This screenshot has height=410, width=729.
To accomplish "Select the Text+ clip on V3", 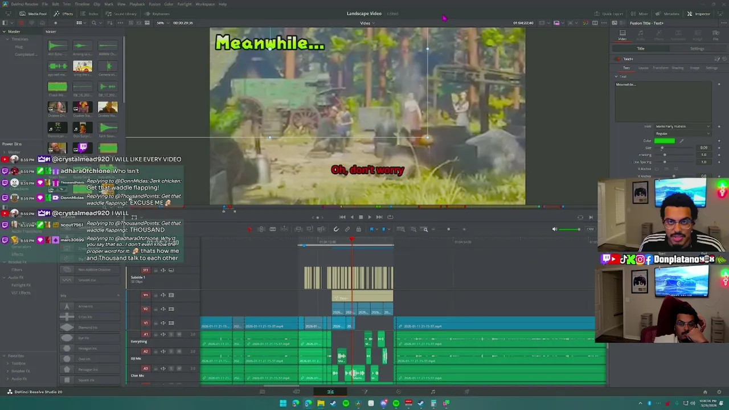I will [x=362, y=296].
